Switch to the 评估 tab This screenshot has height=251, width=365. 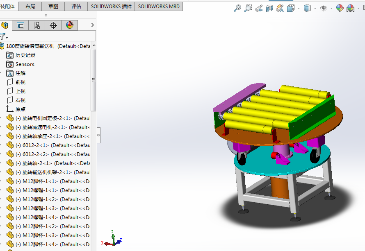point(76,7)
